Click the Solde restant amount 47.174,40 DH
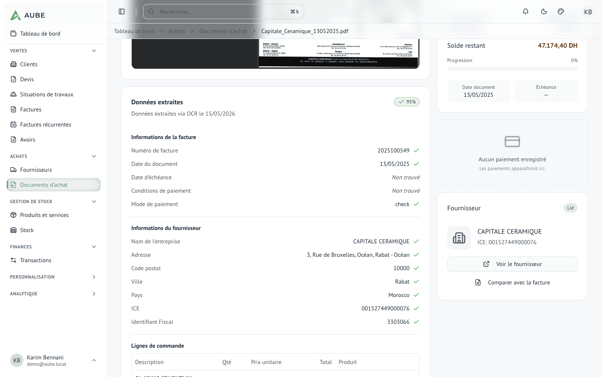This screenshot has height=377, width=604. point(557,46)
